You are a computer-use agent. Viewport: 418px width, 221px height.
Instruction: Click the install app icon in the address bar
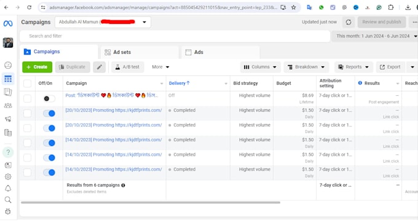coord(283,7)
